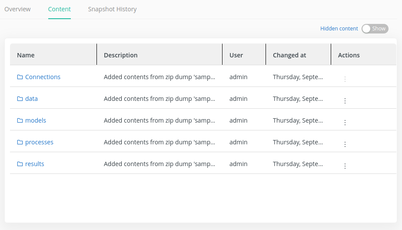This screenshot has width=402, height=230.
Task: Click the folder icon beside processes
Action: tap(20, 142)
